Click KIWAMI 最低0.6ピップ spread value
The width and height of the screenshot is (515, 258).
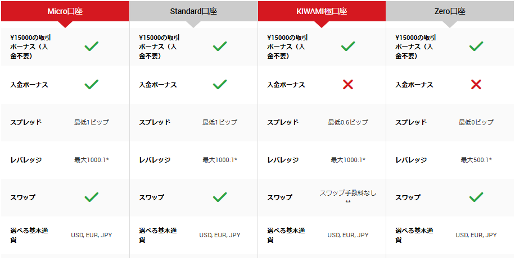tap(348, 122)
